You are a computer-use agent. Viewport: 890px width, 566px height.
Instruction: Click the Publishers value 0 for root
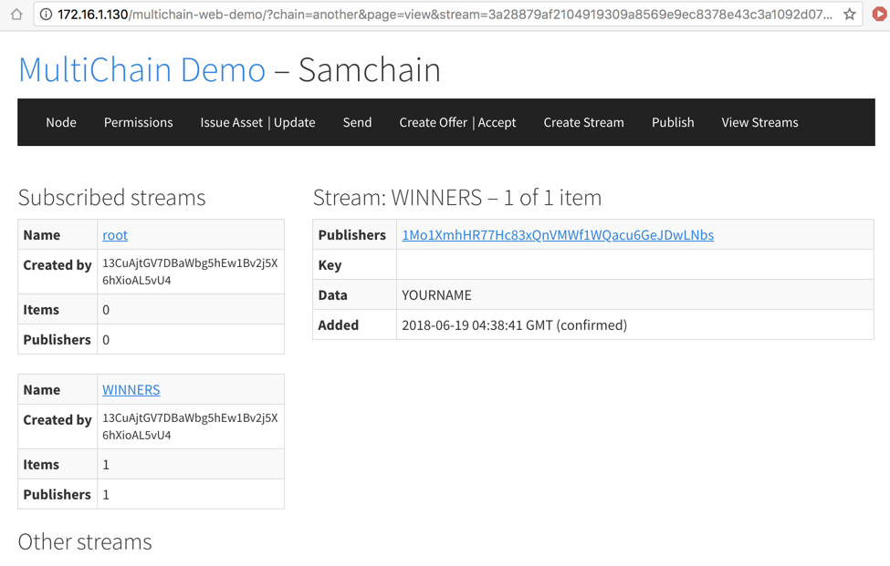(106, 340)
